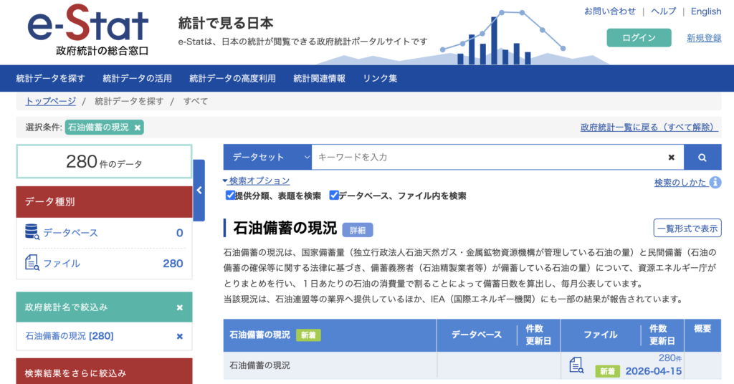Click the ファイル document icon in sidebar
This screenshot has width=734, height=384.
(32, 263)
